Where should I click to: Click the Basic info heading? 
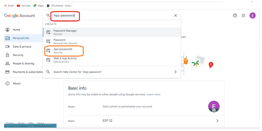pyautogui.click(x=77, y=88)
